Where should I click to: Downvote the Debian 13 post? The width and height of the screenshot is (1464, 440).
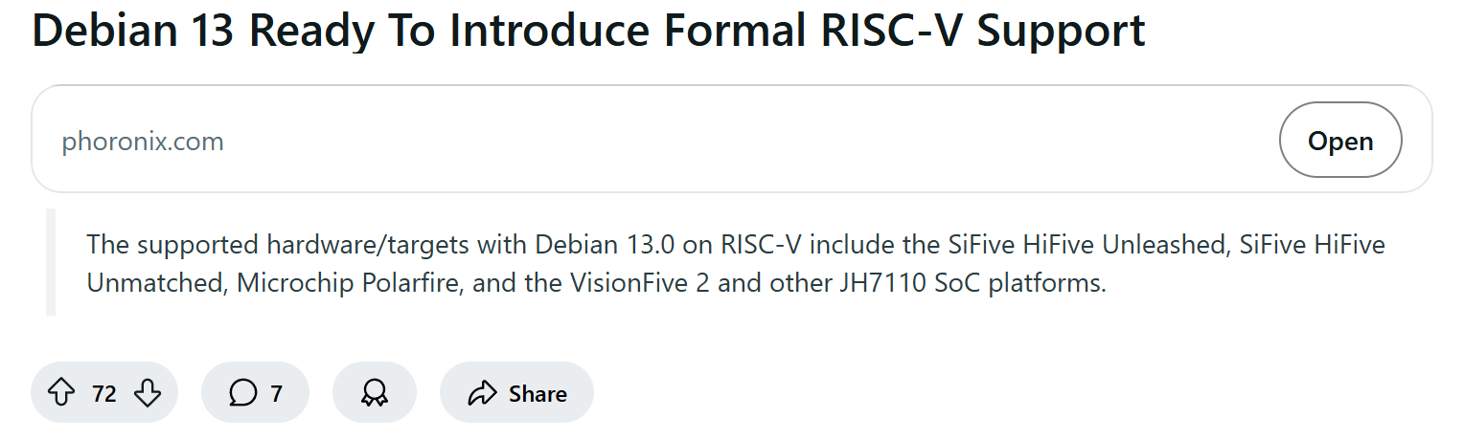pos(147,393)
